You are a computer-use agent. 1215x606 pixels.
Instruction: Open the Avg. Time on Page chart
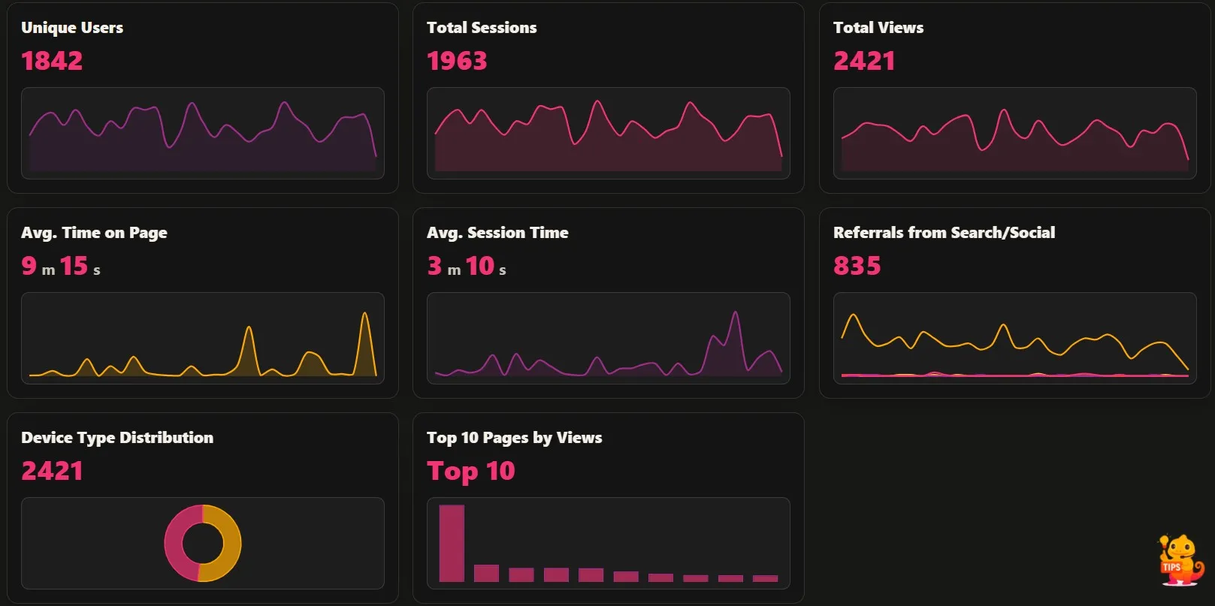(203, 338)
